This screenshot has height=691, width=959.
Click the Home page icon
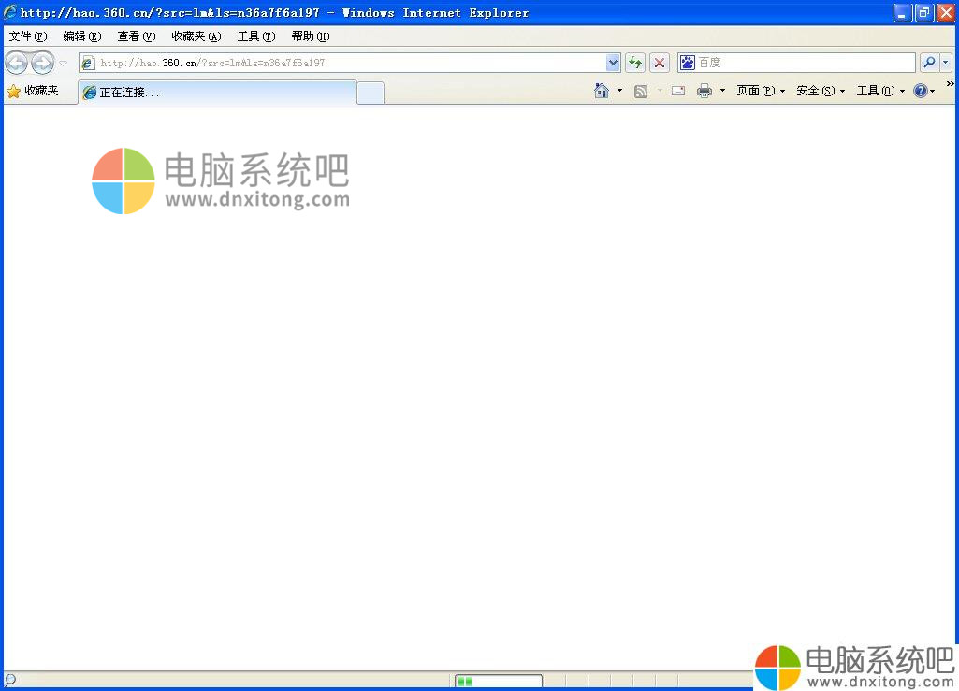[x=602, y=91]
